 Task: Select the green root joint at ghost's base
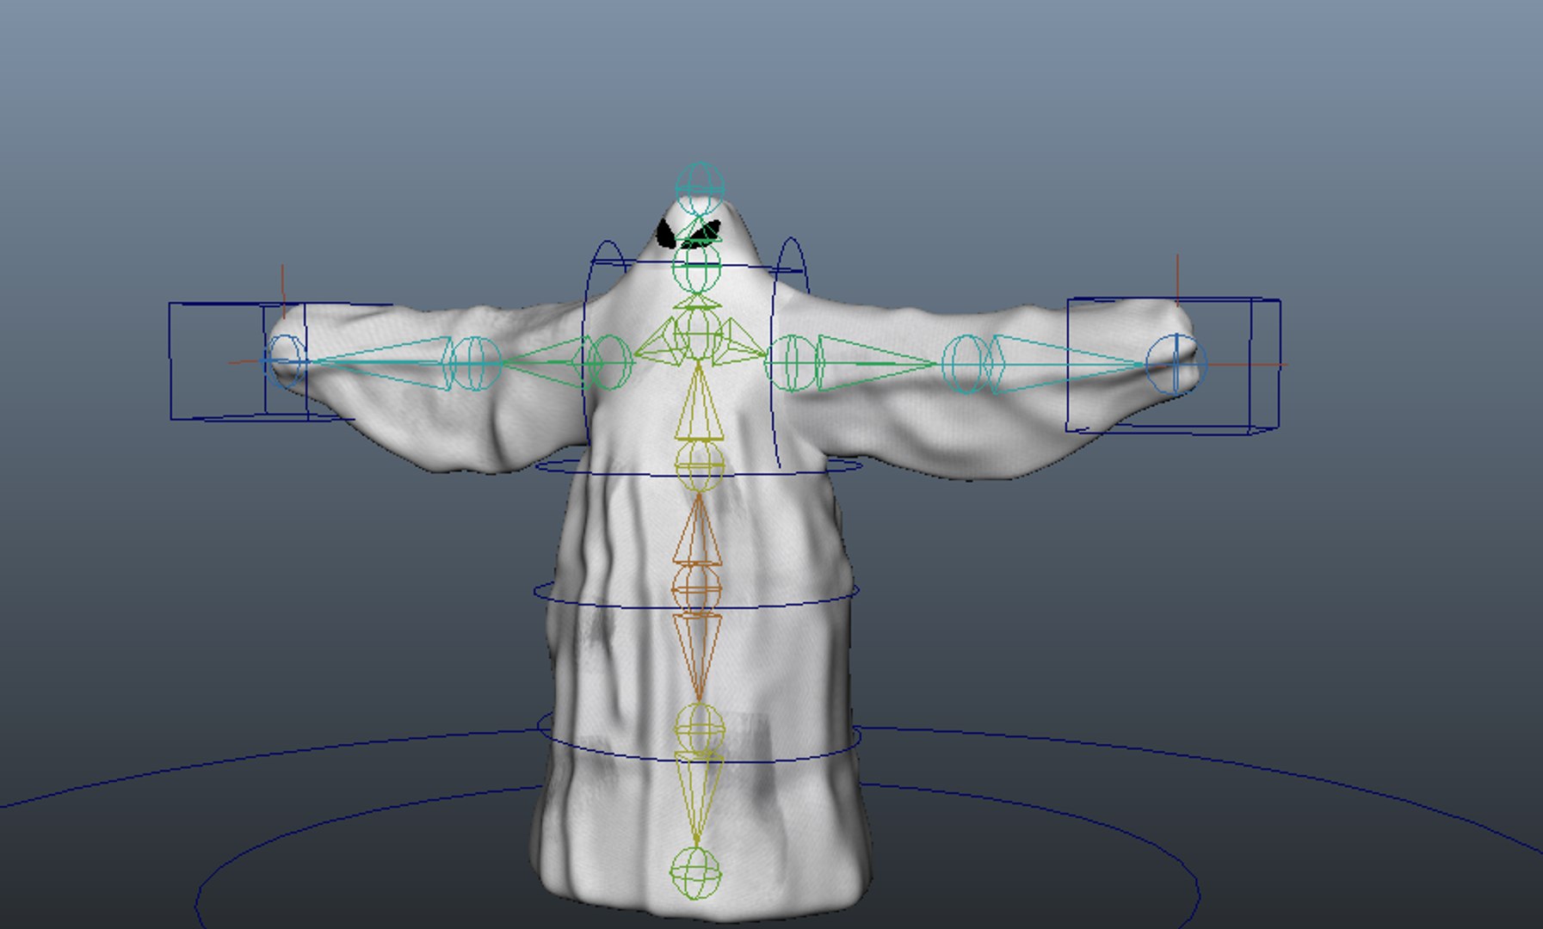pos(696,873)
